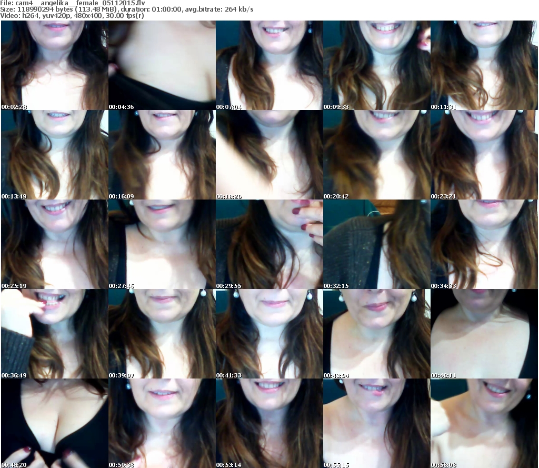Select the last frame at 00:58:08

pos(484,423)
